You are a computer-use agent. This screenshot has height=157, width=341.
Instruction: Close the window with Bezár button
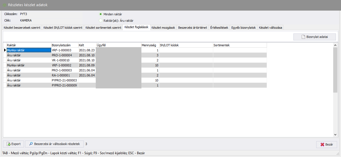tap(327, 144)
